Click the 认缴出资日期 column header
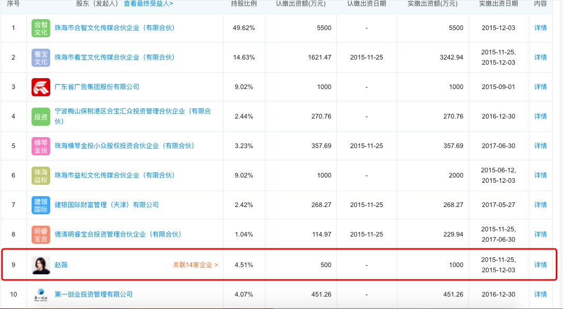 pyautogui.click(x=366, y=4)
